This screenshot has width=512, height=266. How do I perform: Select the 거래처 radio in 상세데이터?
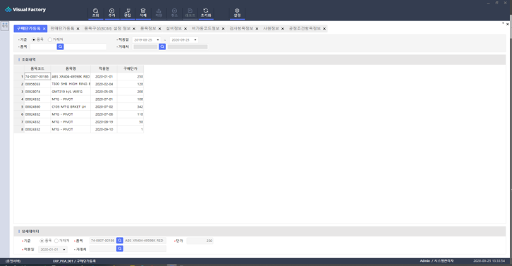point(56,241)
